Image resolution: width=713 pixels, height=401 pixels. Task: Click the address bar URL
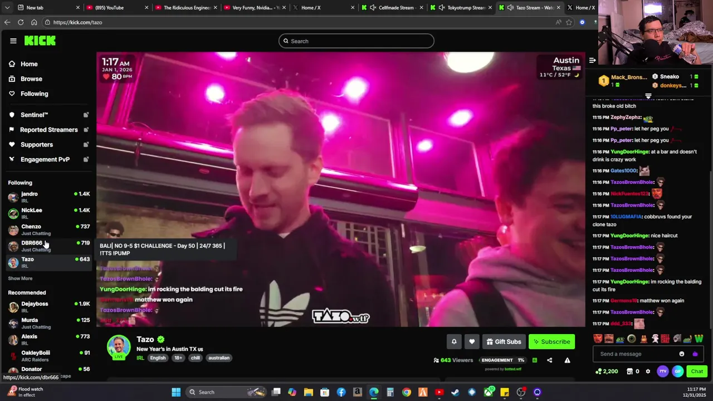click(x=77, y=22)
